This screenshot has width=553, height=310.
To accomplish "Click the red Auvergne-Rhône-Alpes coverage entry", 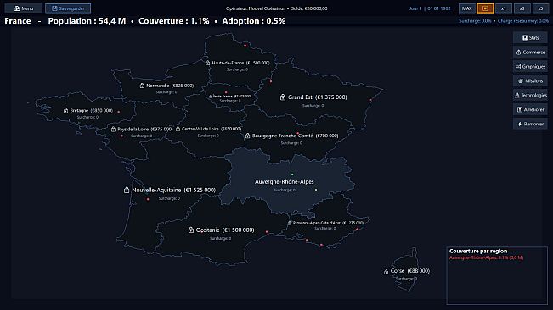I will (x=486, y=257).
